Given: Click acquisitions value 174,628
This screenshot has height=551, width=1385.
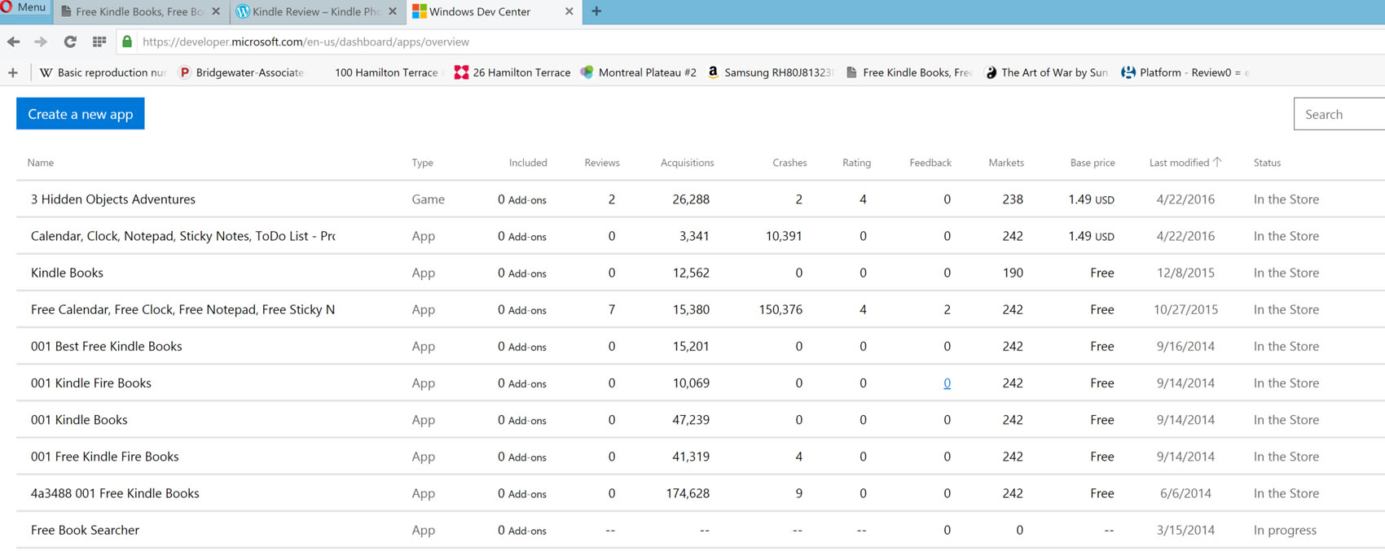Looking at the screenshot, I should point(688,493).
